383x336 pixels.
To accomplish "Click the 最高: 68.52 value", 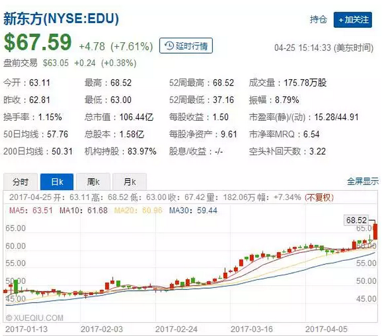I will [x=121, y=83].
